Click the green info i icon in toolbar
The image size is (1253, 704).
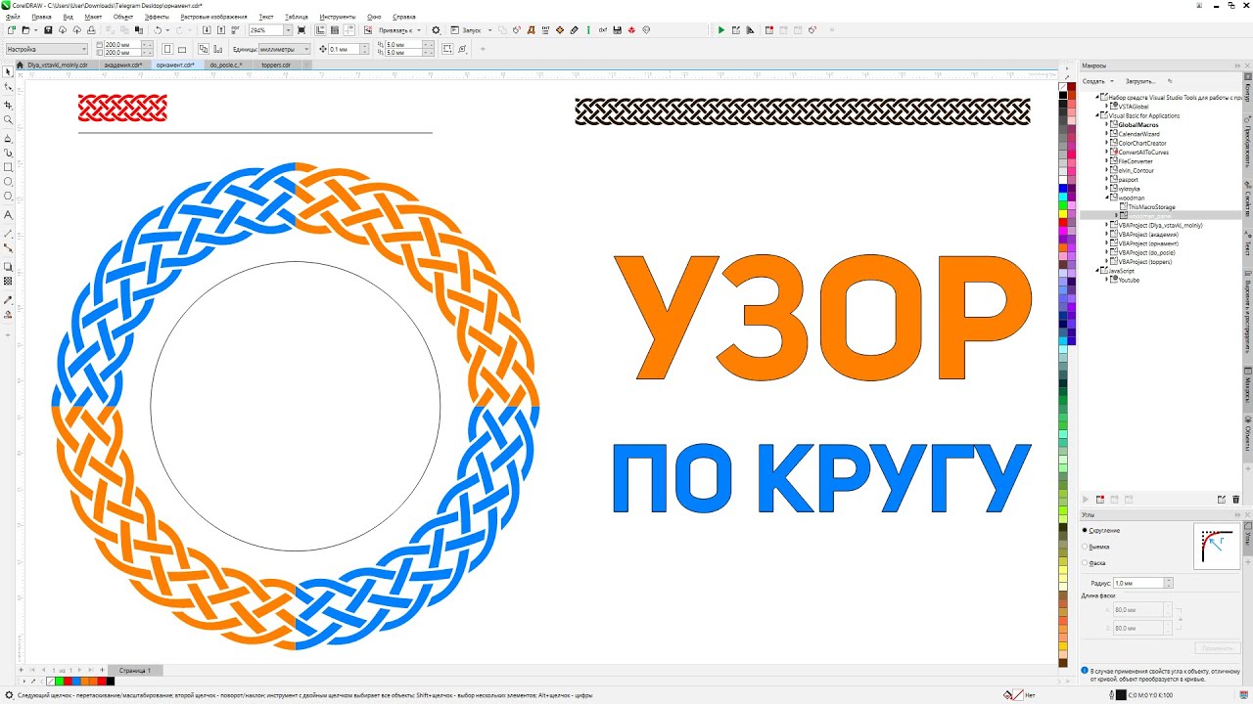588,30
